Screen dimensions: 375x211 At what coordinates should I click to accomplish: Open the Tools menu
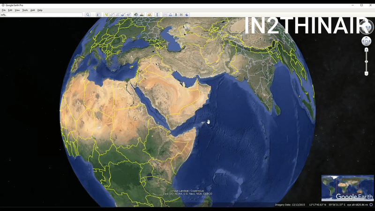25,10
